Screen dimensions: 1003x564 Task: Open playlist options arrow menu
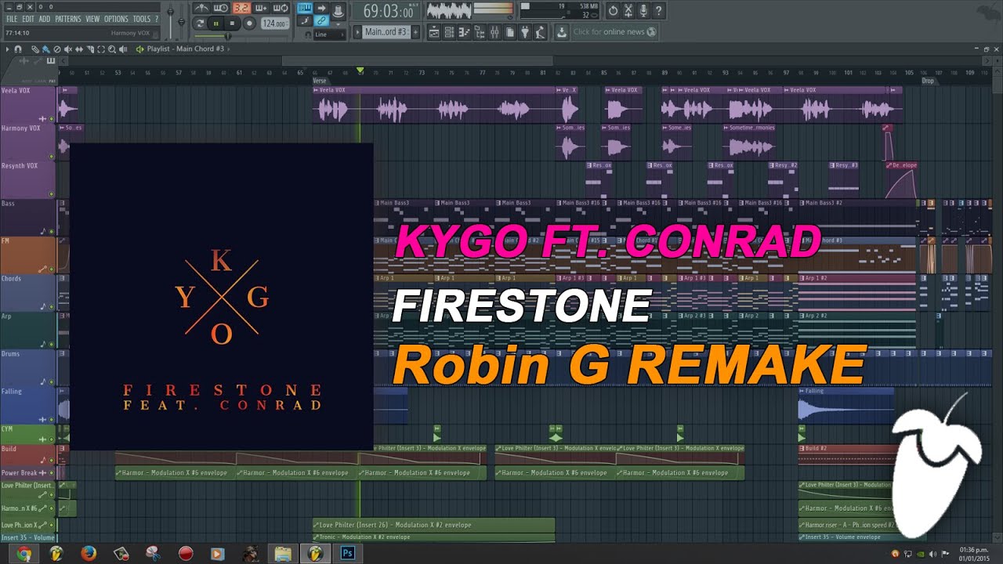[x=8, y=49]
